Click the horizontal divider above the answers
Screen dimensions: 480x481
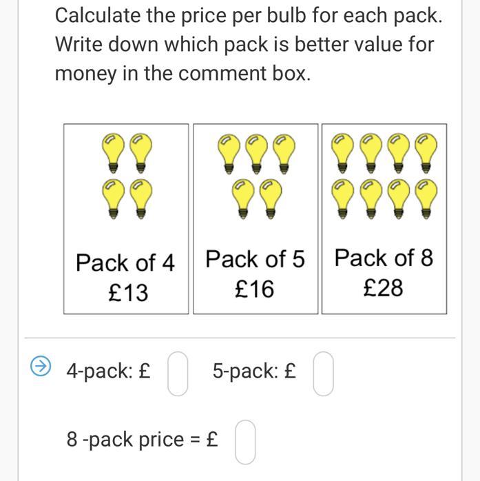[x=240, y=338]
